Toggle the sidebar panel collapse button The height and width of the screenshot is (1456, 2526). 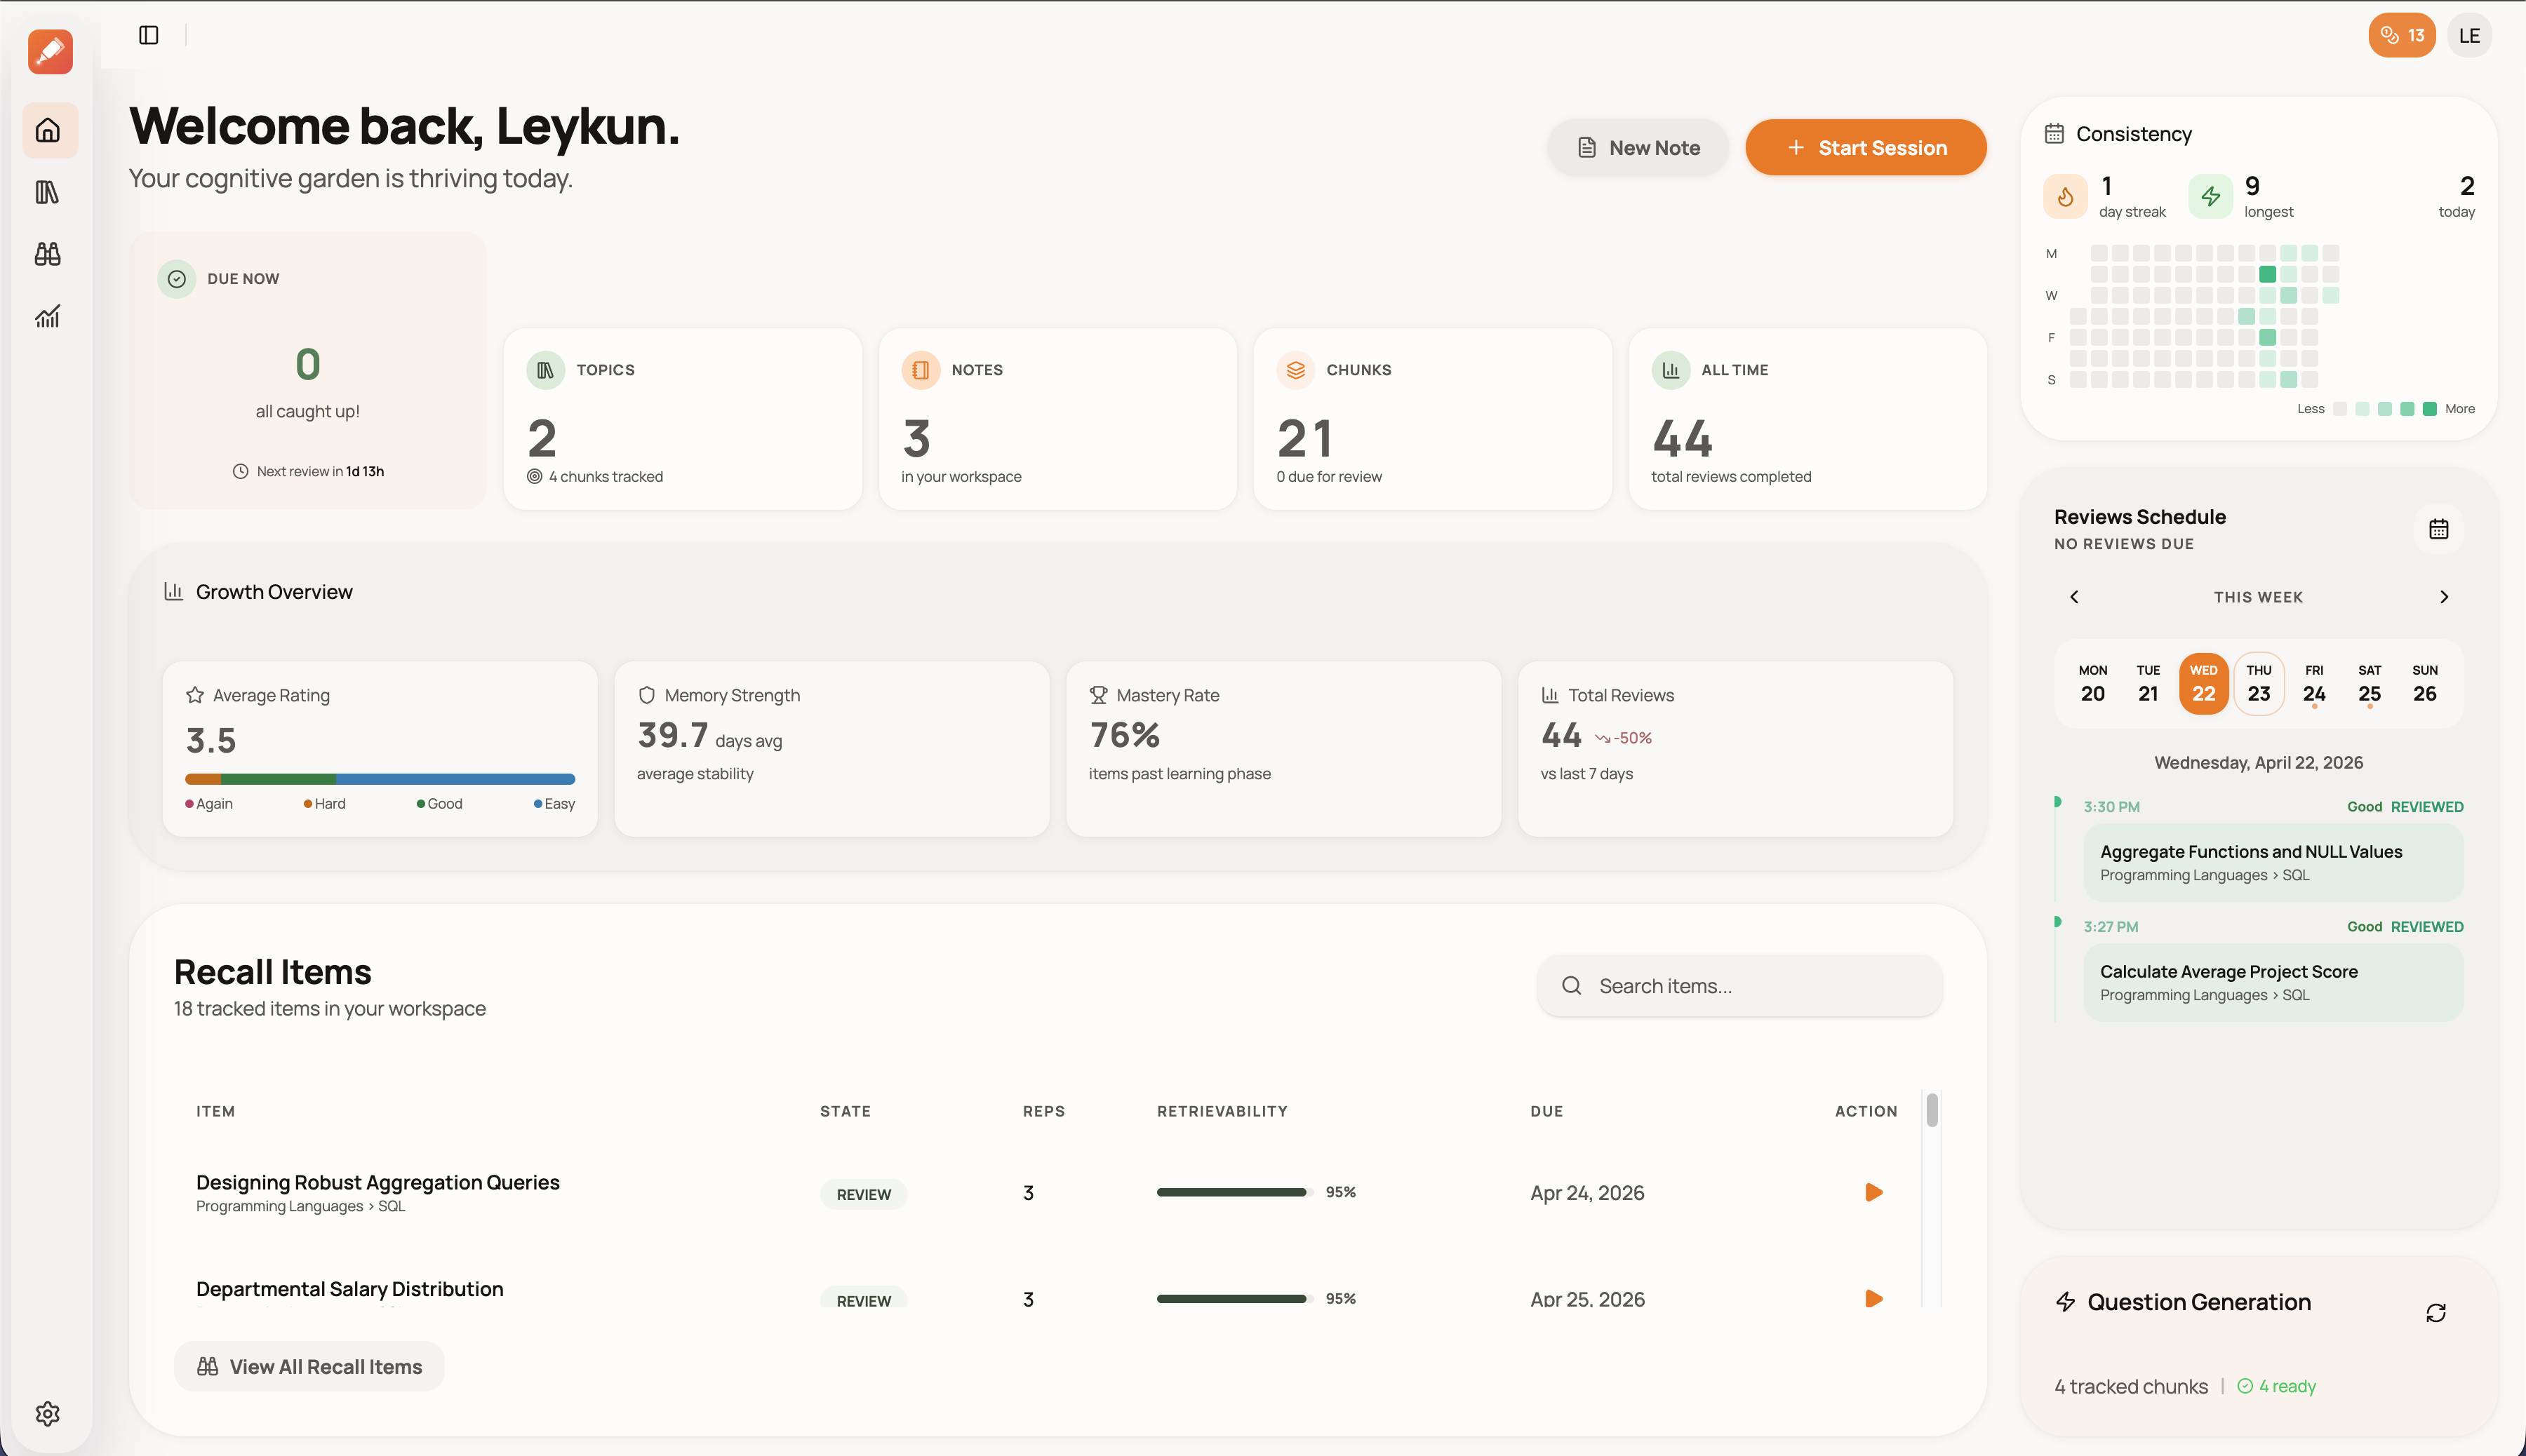[149, 36]
